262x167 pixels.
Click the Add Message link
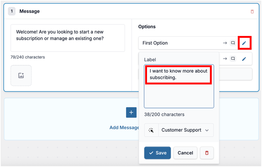124,128
